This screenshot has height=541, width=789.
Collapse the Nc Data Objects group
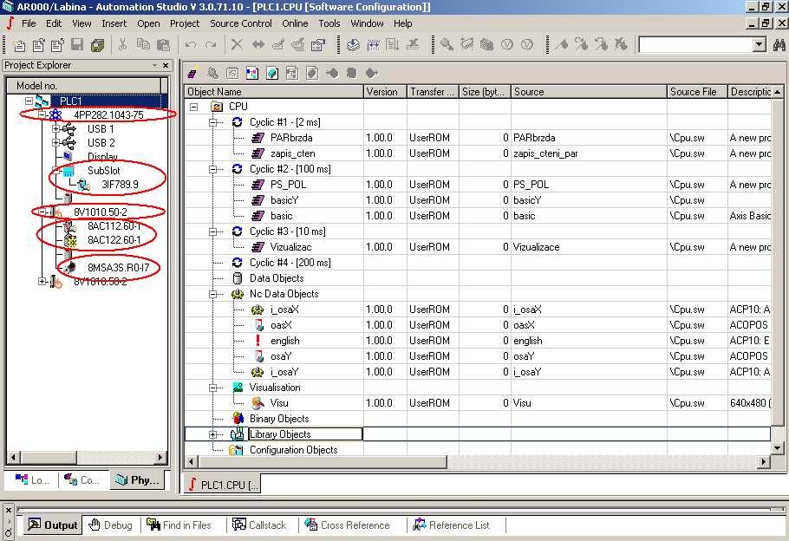click(x=212, y=294)
